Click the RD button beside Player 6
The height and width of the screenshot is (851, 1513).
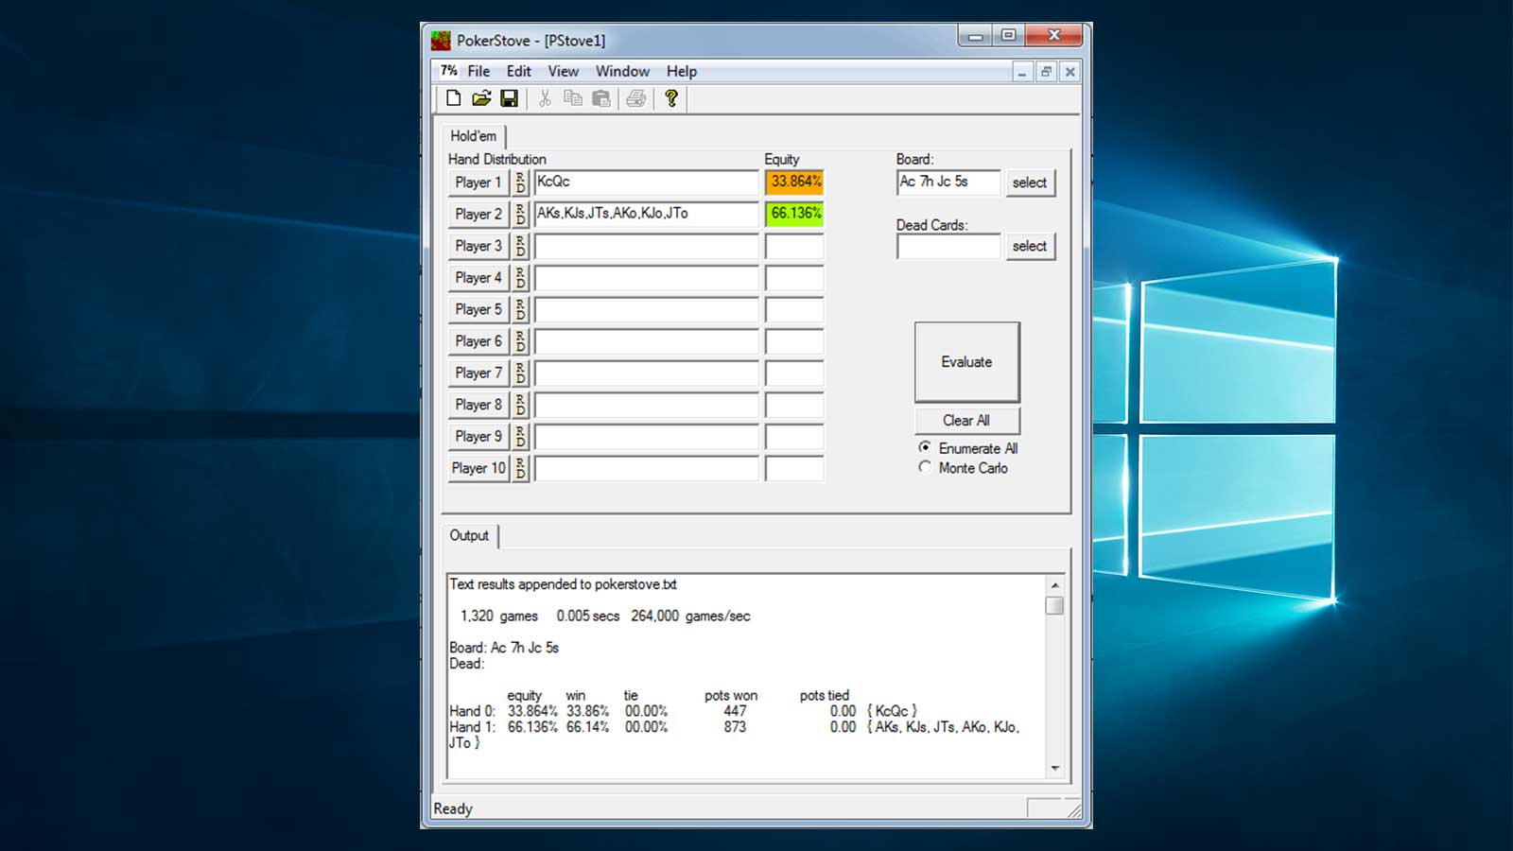coord(520,341)
